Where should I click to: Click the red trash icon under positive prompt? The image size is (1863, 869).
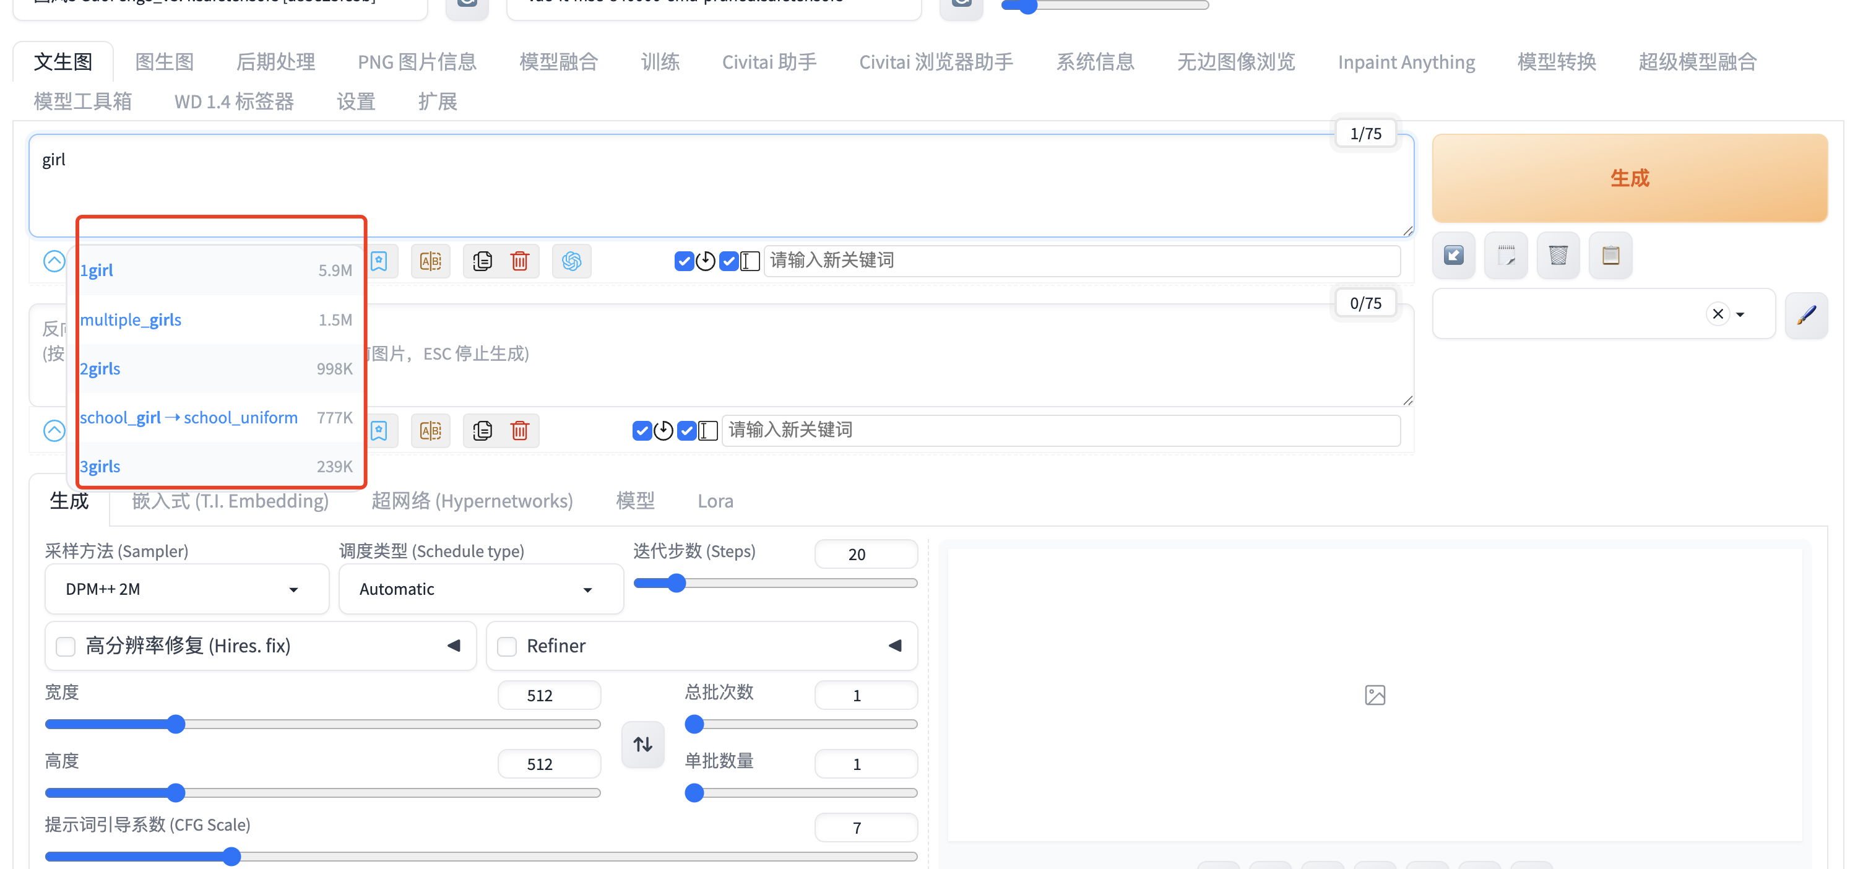(x=519, y=261)
